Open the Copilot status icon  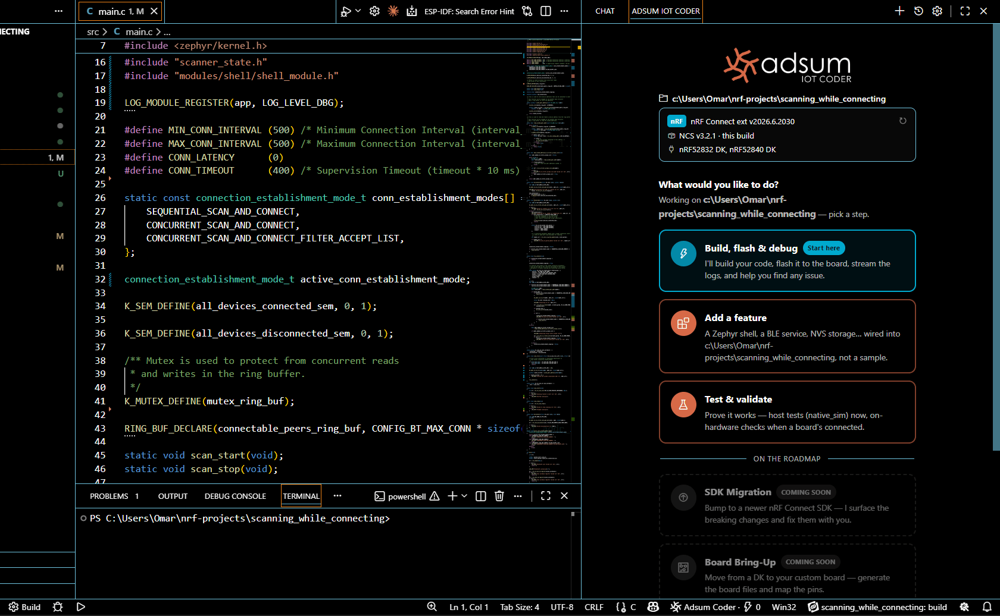[x=653, y=607]
